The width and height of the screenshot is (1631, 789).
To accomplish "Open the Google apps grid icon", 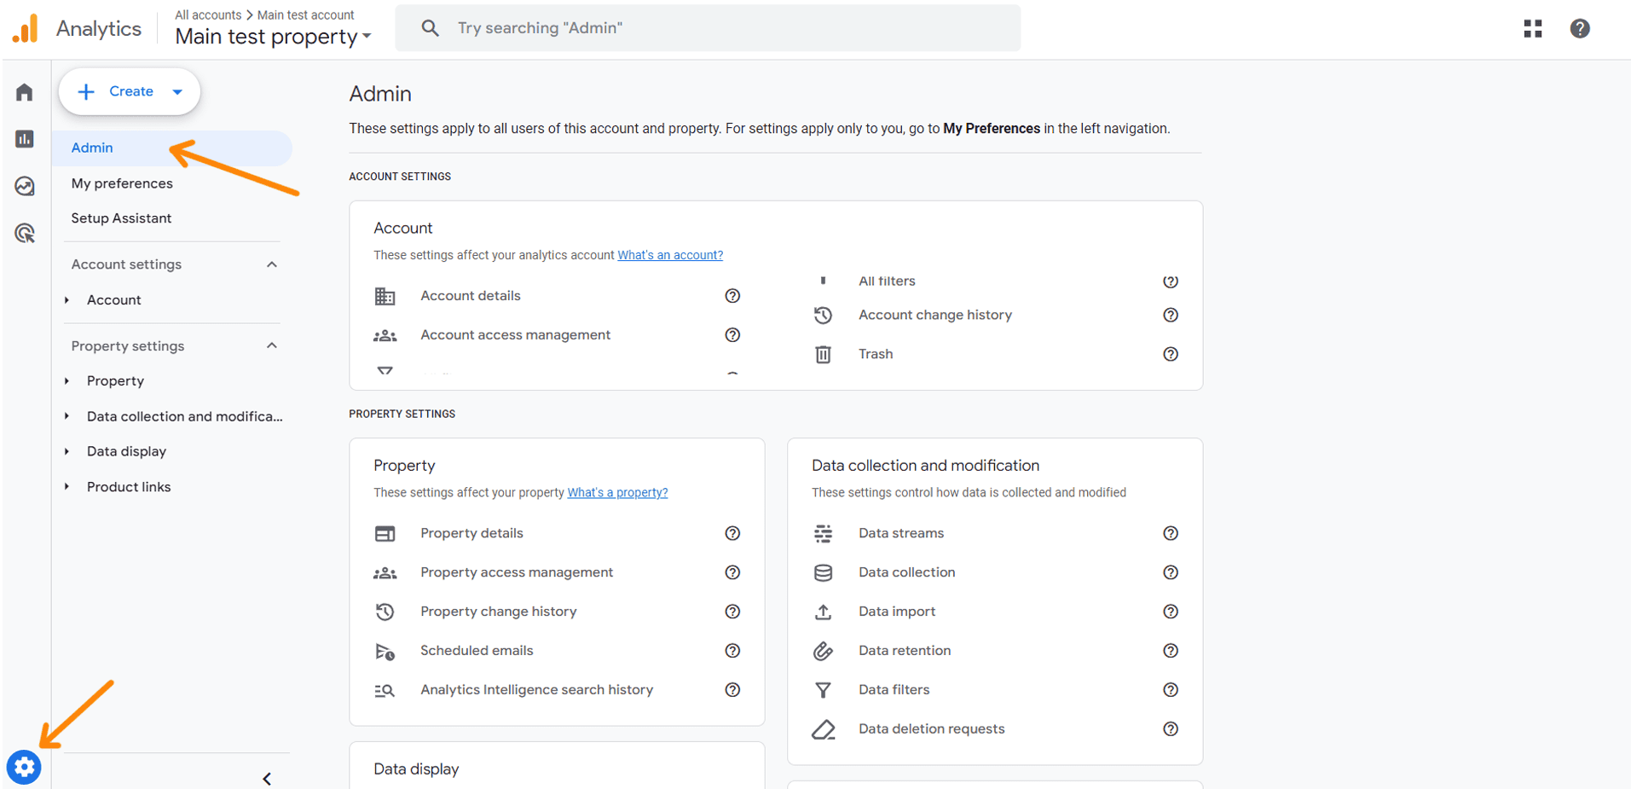I will (1533, 28).
